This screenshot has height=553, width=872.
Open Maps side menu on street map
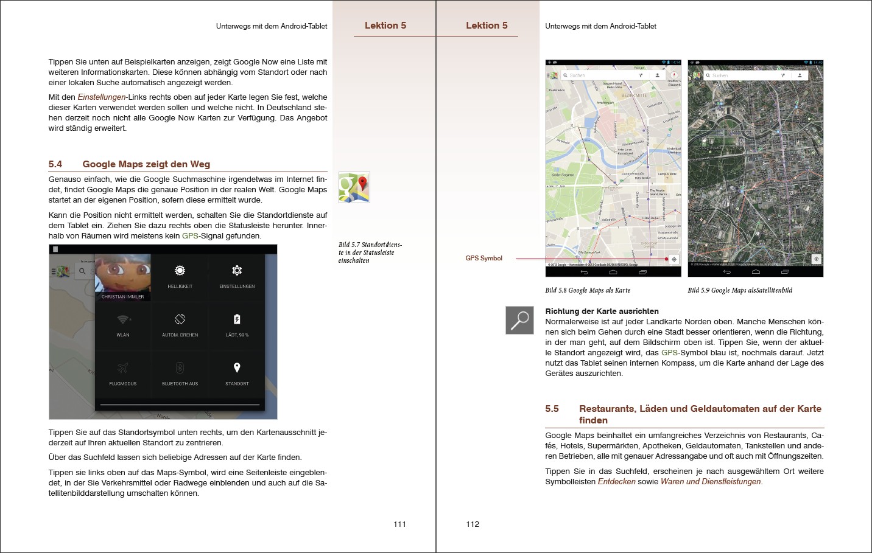[552, 75]
